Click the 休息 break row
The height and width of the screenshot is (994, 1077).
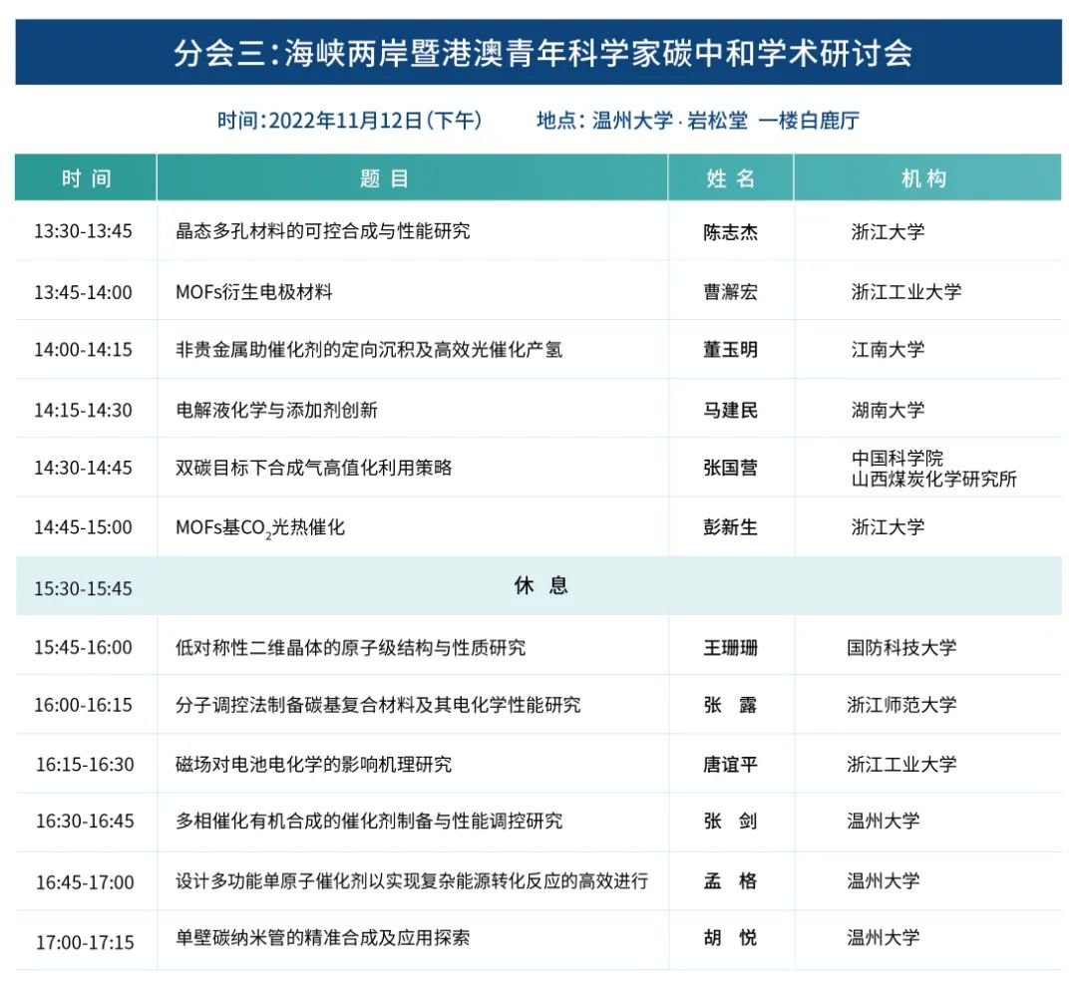(538, 586)
